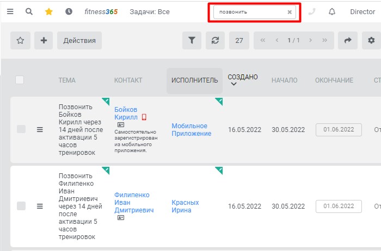Click start date 30.05.2022 in Филипенко row
Screen dimensions: 381x251
point(288,206)
